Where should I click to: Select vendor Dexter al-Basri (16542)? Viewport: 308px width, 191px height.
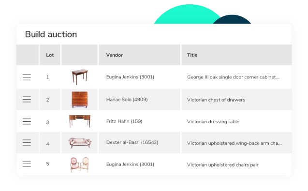point(132,142)
